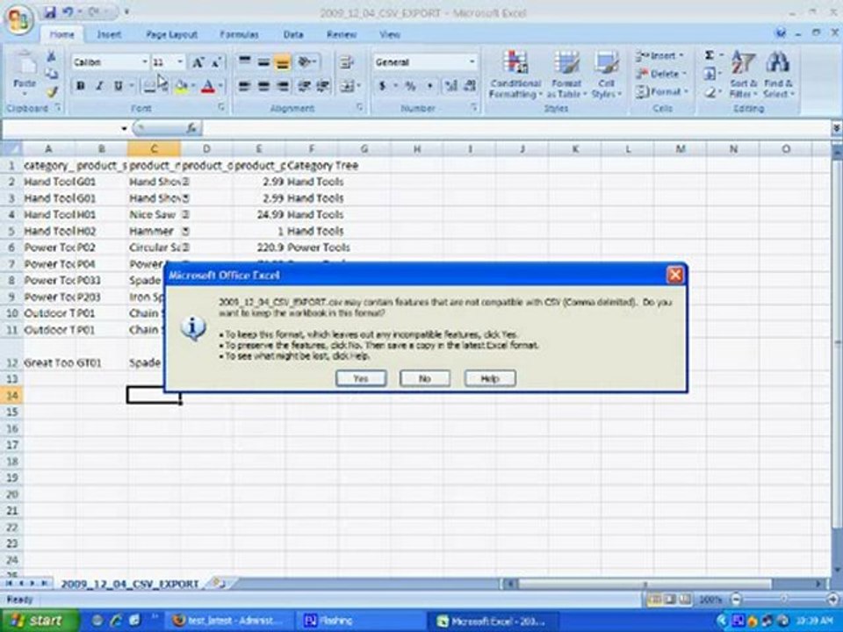Open Format menu in Cells group

[x=662, y=92]
